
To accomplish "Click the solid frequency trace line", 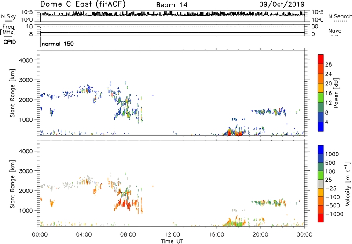I will click(x=172, y=33).
